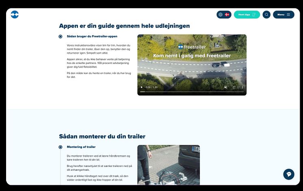Click paragraph starting 'Husk at klikke håndtaget'
This screenshot has width=303, height=191.
[97, 178]
